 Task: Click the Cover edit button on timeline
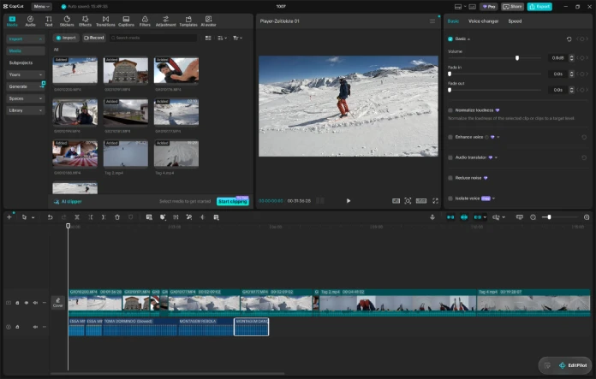pos(57,303)
